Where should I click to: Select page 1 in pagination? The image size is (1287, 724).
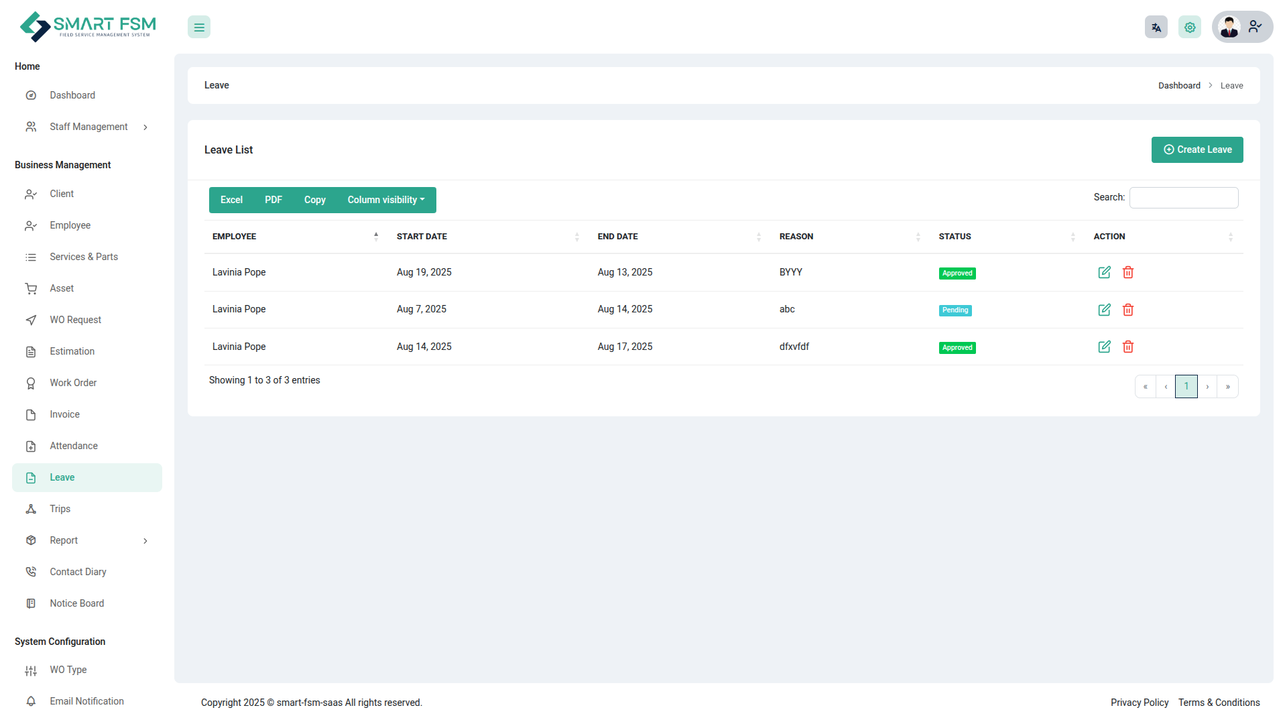click(x=1186, y=386)
